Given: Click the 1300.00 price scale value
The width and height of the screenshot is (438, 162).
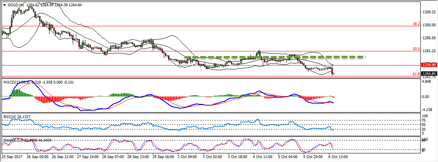Looking at the screenshot, I should [428, 25].
